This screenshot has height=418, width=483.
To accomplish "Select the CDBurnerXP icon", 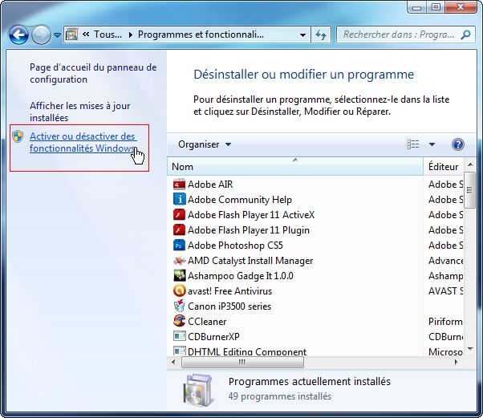I will (179, 336).
